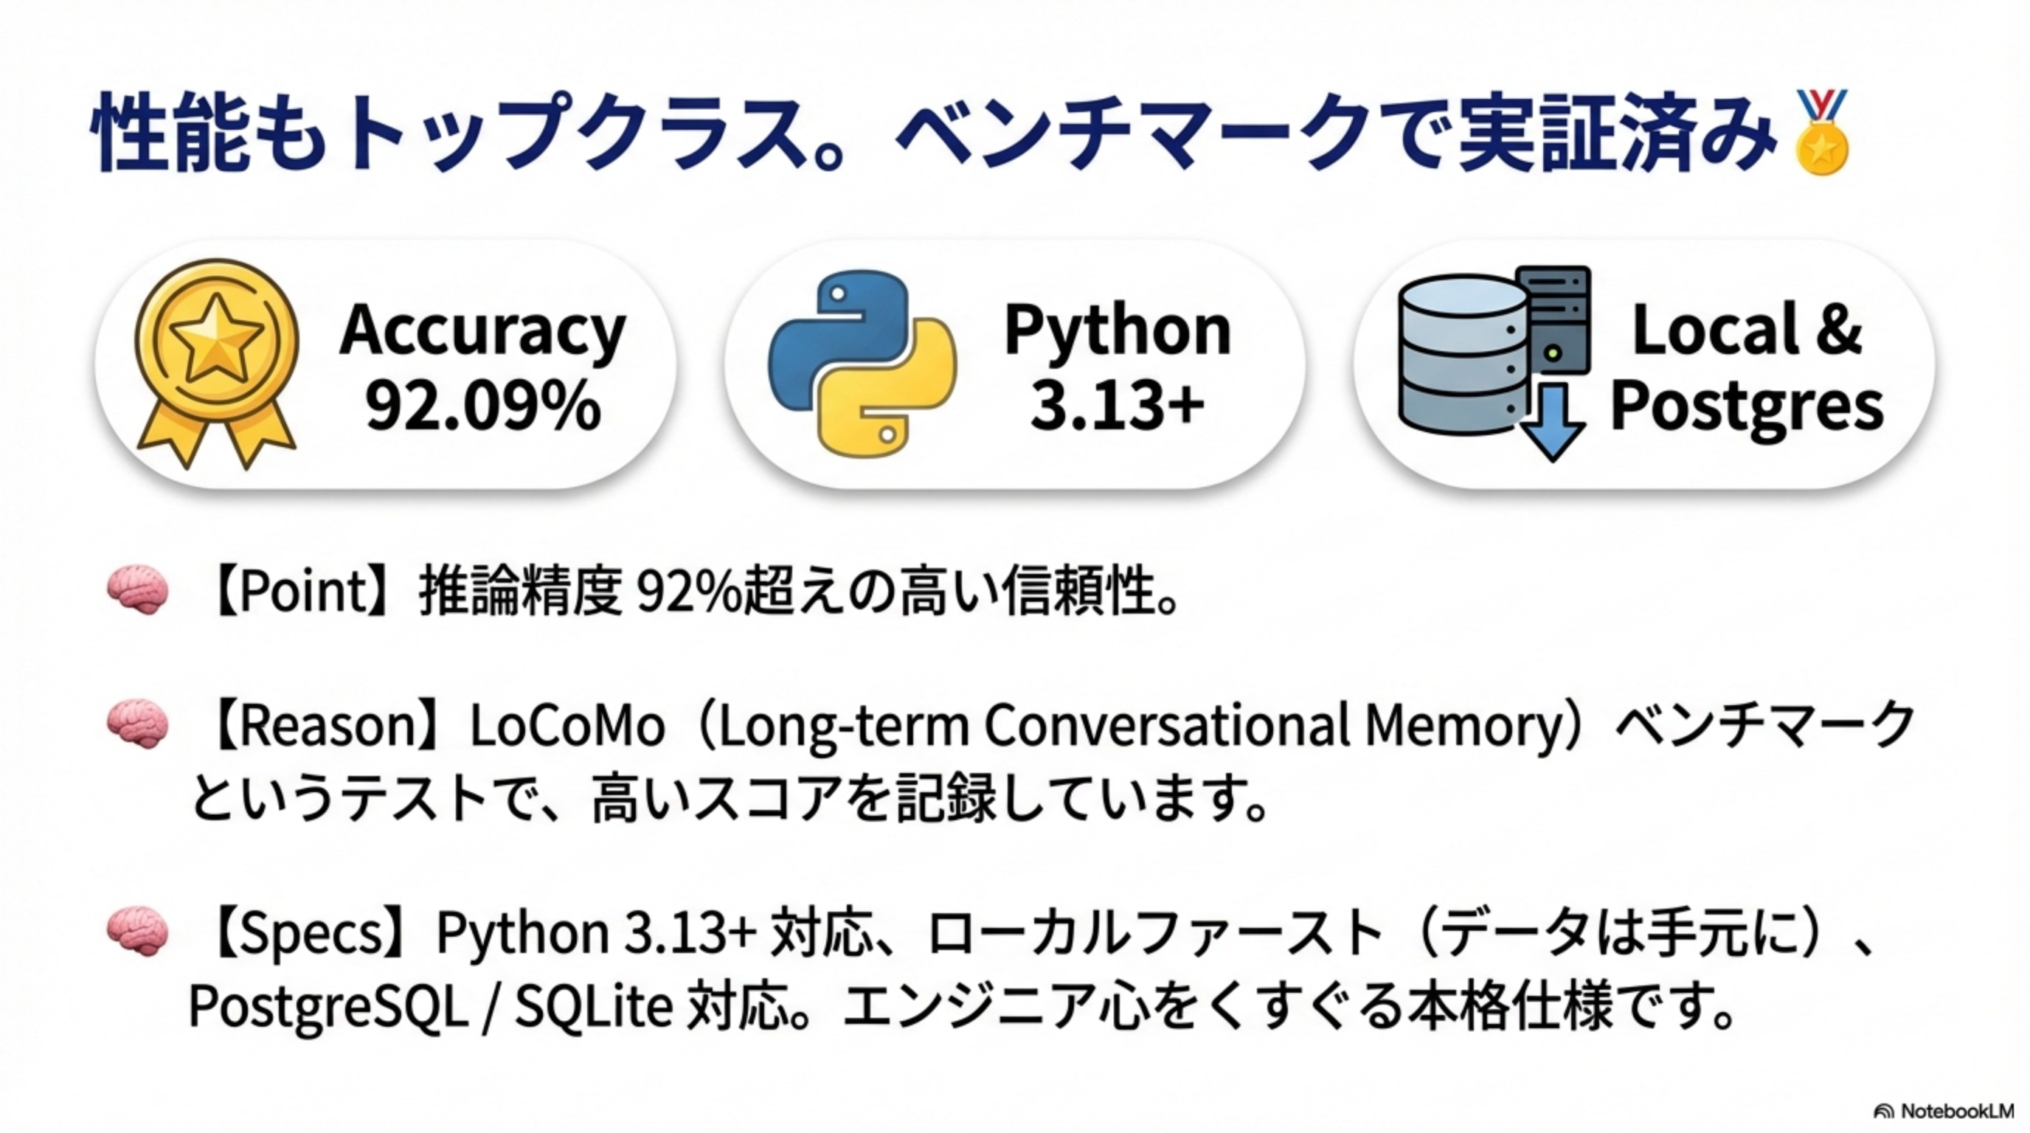2030x1133 pixels.
Task: Click the "Local & Postgres" card label
Action: [x=1746, y=367]
